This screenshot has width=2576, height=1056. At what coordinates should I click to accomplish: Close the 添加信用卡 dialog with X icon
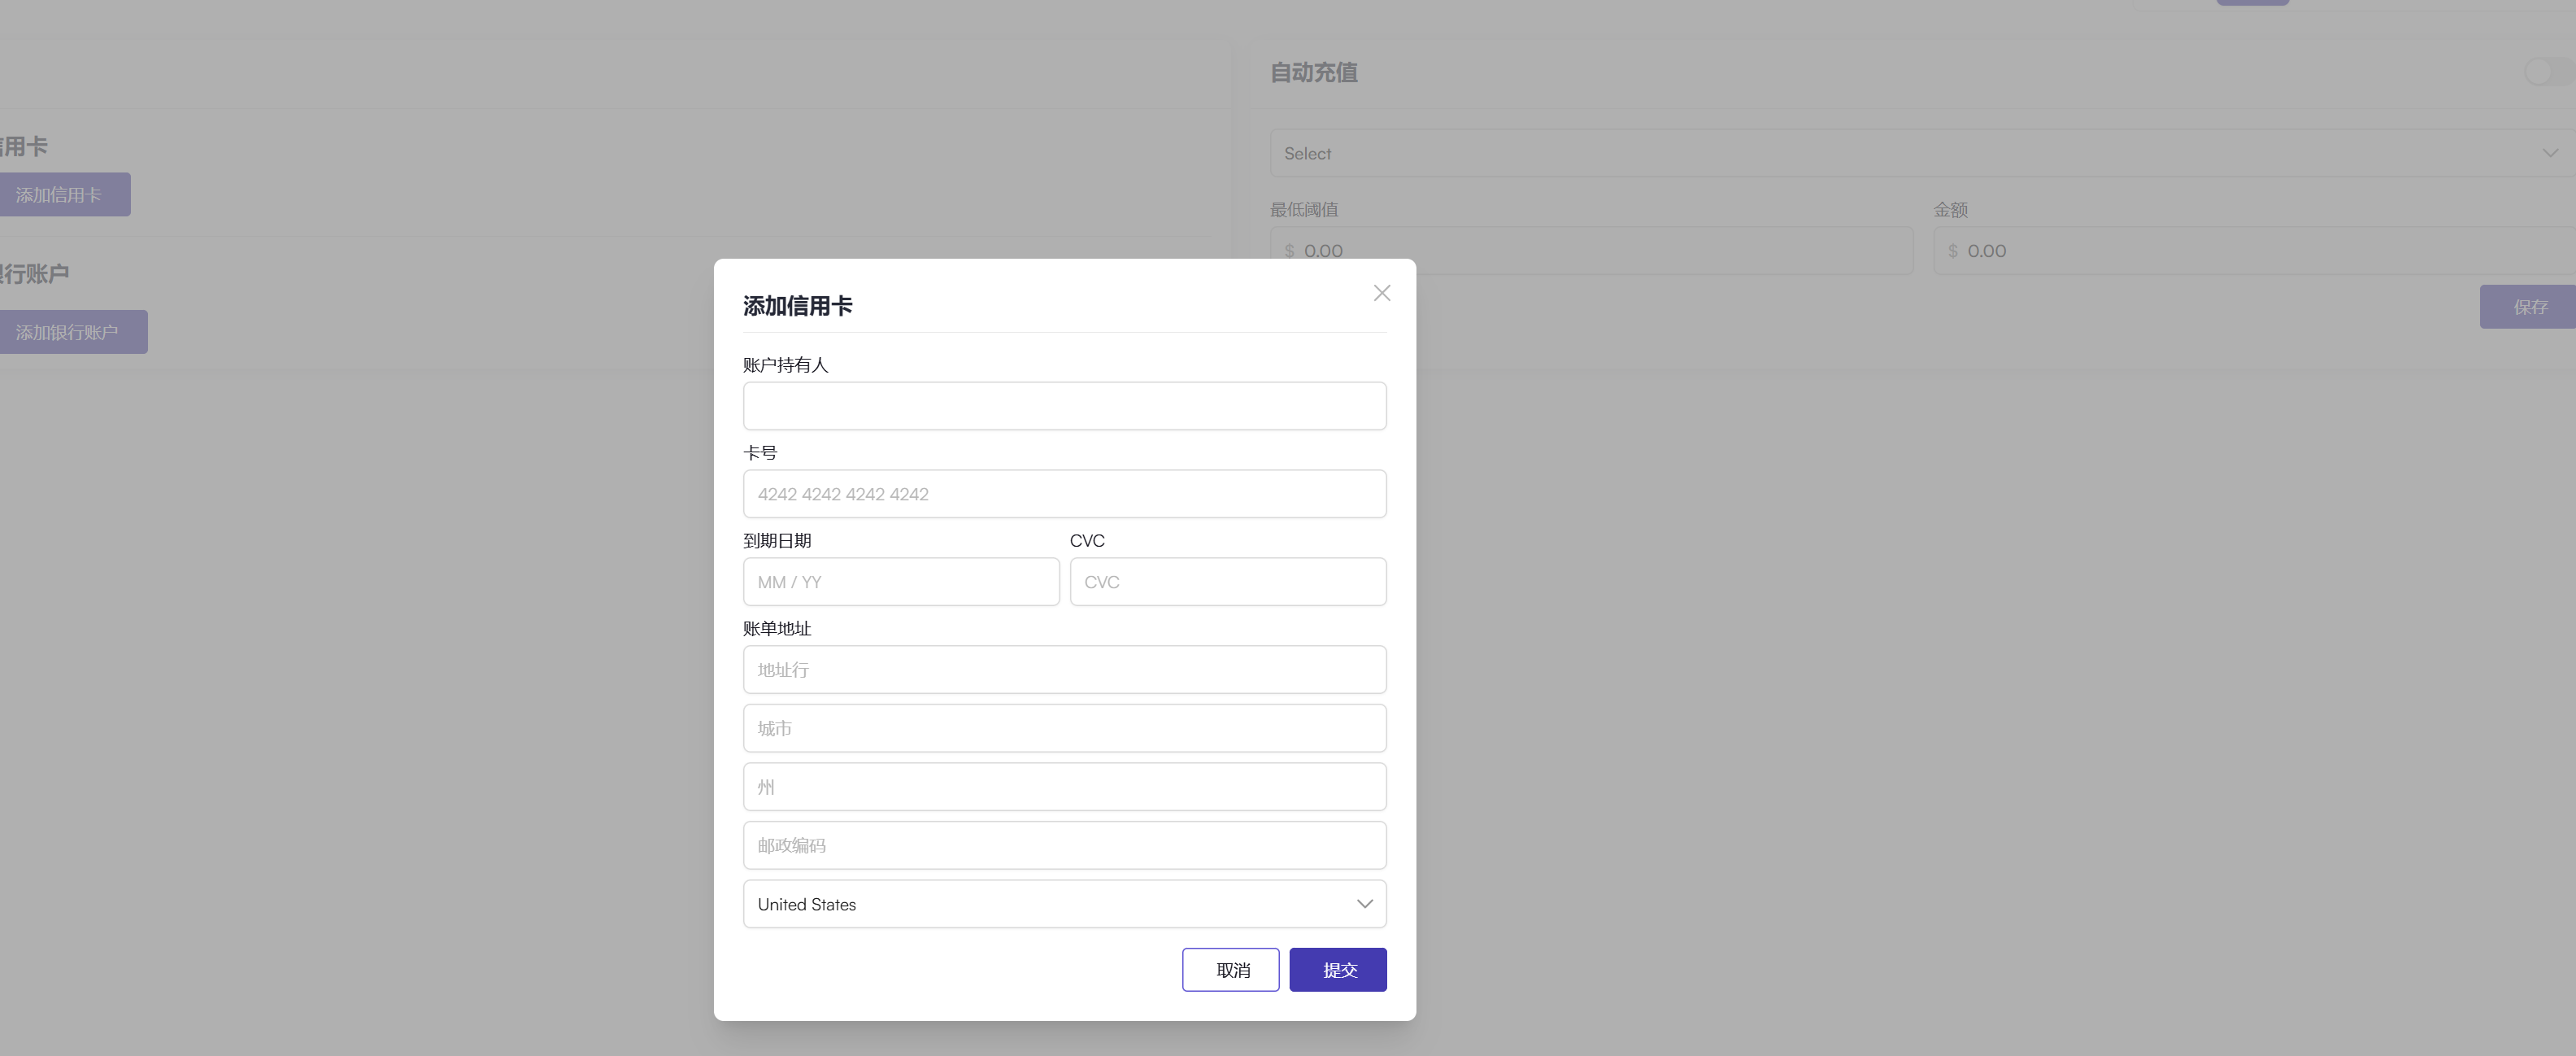click(1381, 293)
